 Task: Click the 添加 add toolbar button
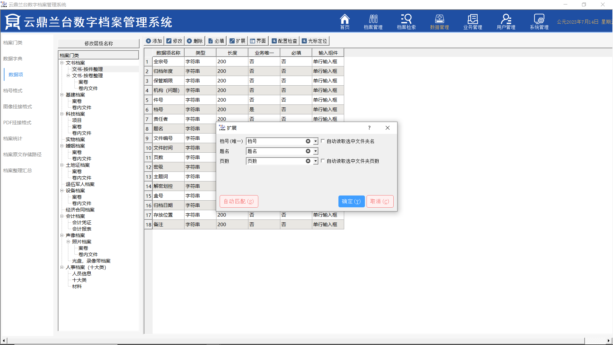[x=154, y=41]
